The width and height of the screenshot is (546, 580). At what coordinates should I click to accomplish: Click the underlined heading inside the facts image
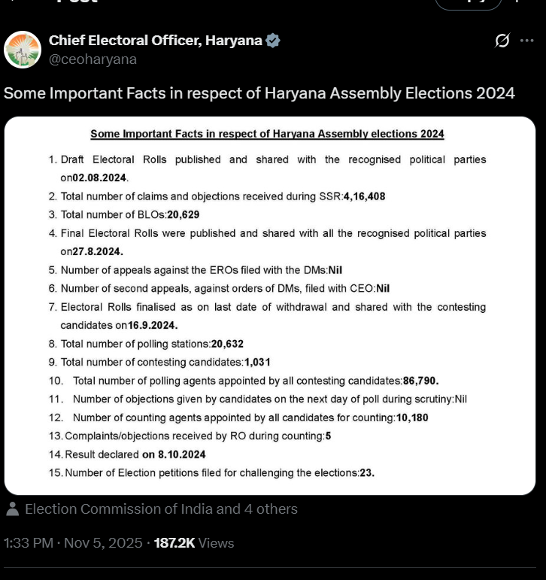point(267,134)
